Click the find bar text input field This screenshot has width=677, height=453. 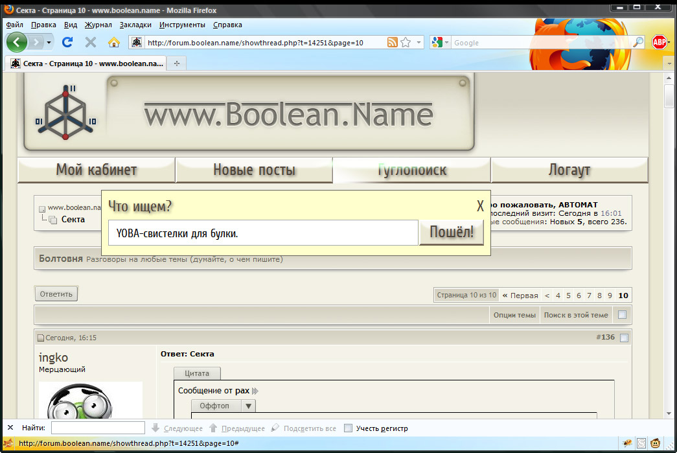(98, 428)
